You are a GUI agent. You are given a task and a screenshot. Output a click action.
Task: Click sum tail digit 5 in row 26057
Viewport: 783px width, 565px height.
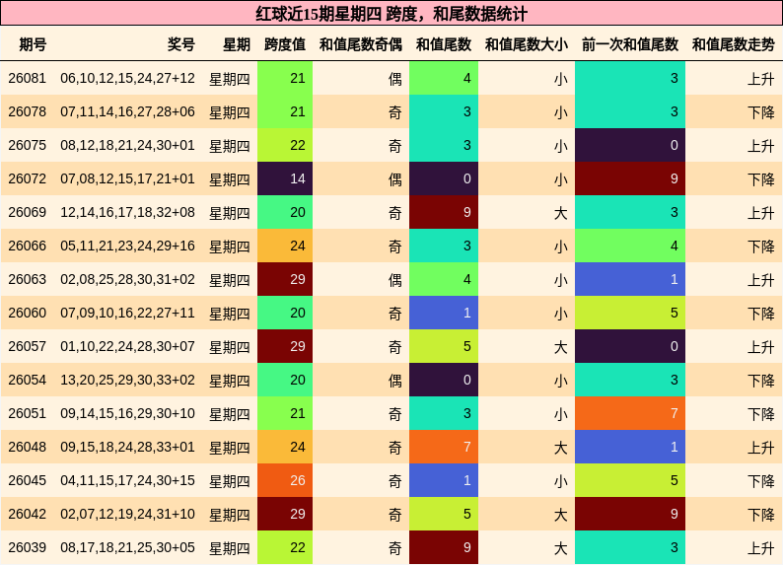444,346
